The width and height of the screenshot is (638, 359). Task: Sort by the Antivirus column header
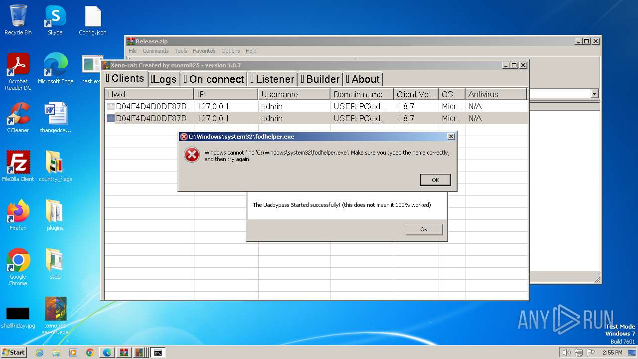[x=496, y=94]
